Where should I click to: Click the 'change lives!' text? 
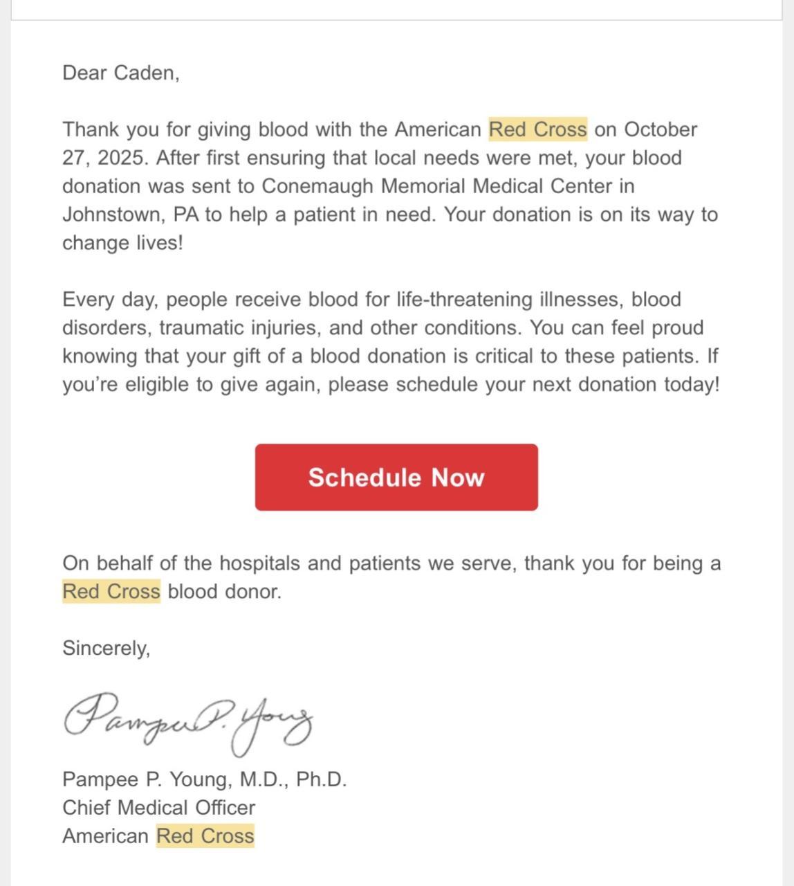(x=122, y=243)
